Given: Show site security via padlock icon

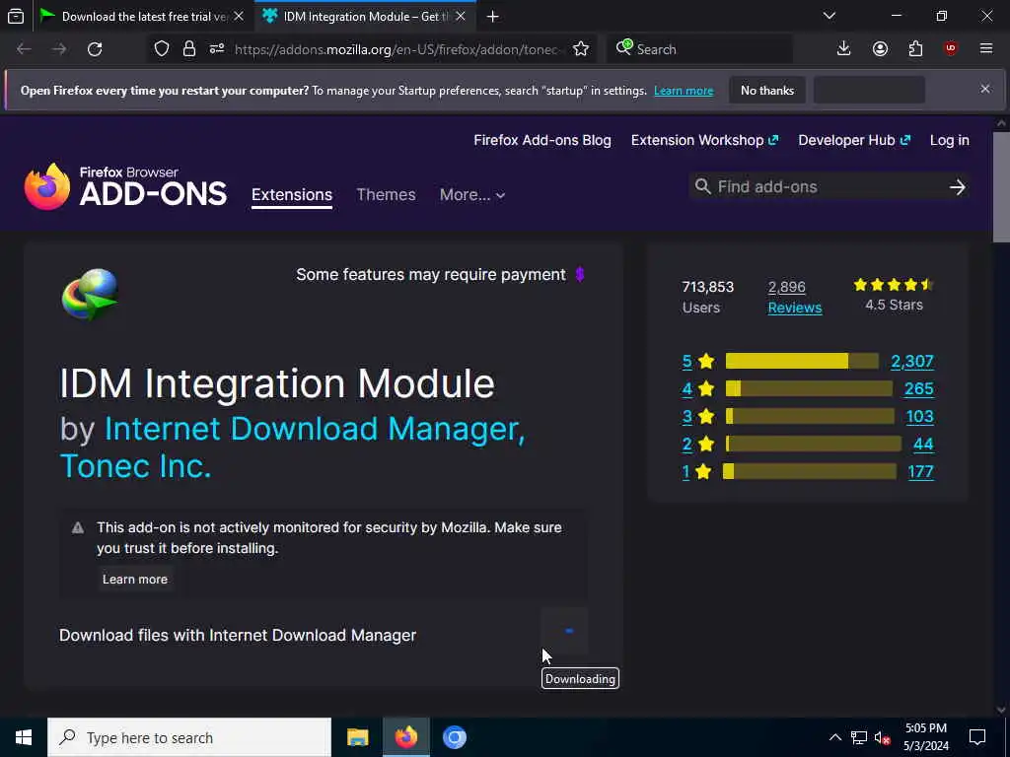Looking at the screenshot, I should click(188, 49).
